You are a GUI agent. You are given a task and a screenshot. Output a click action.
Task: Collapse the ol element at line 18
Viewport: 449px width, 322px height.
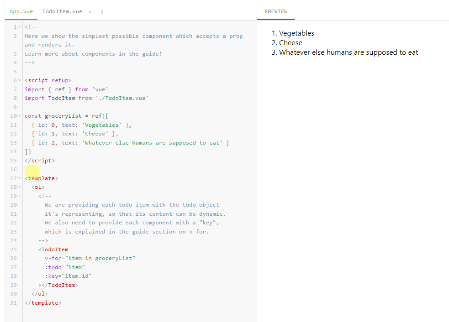pyautogui.click(x=20, y=187)
